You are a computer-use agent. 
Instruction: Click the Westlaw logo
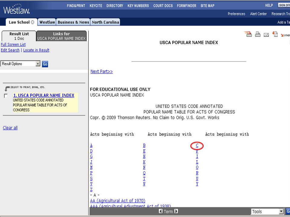point(16,9)
